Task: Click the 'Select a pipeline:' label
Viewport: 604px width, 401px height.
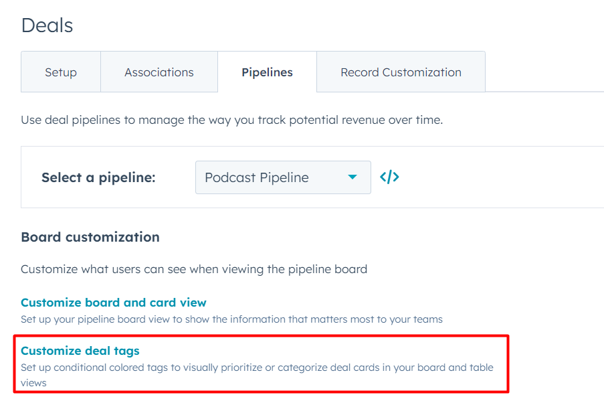Action: (98, 177)
